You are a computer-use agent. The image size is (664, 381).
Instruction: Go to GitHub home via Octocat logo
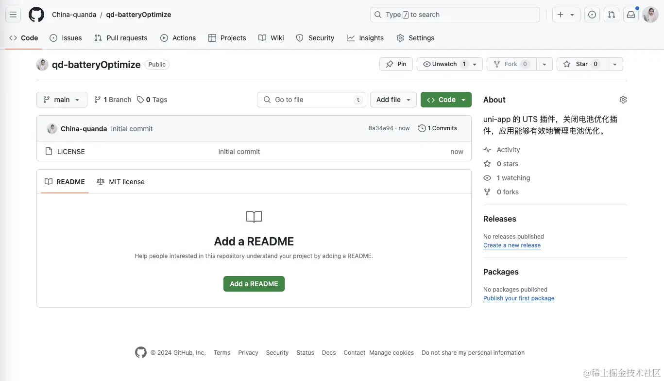click(x=36, y=15)
